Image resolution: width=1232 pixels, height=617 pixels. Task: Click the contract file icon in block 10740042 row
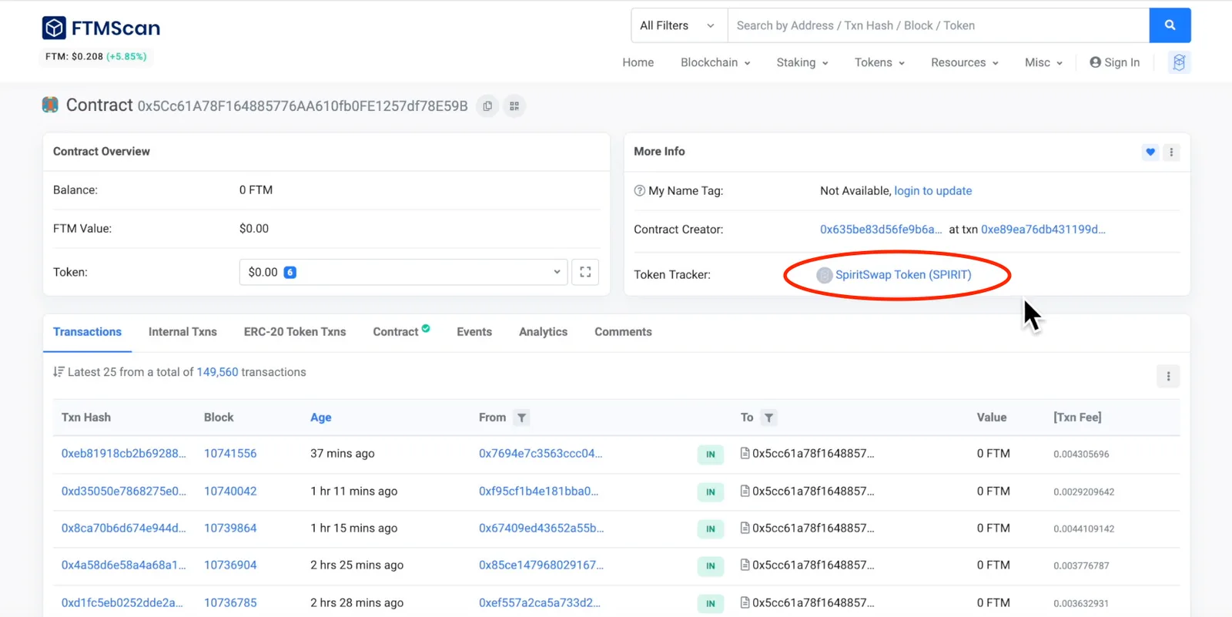[745, 491]
